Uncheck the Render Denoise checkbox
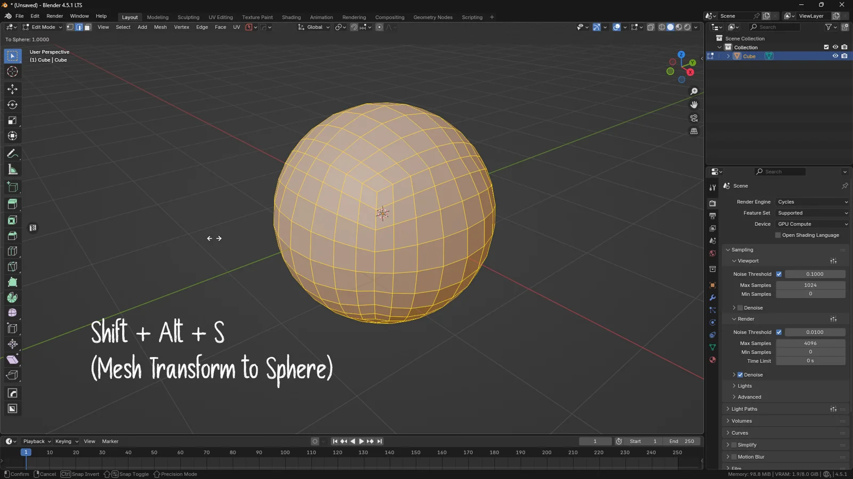This screenshot has height=479, width=853. 740,375
